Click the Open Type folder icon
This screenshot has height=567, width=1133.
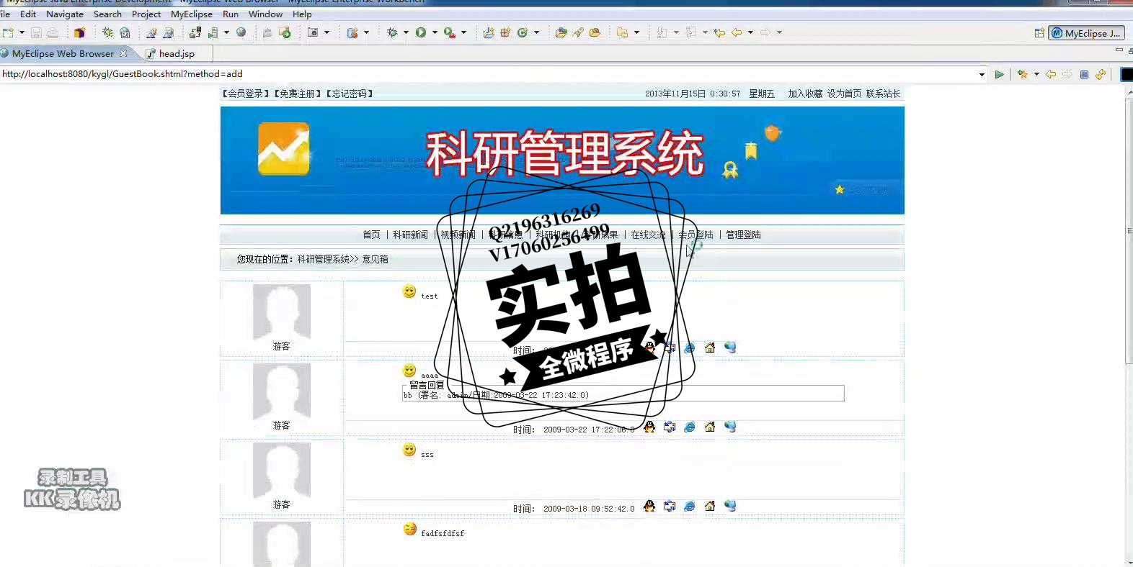pyautogui.click(x=561, y=32)
